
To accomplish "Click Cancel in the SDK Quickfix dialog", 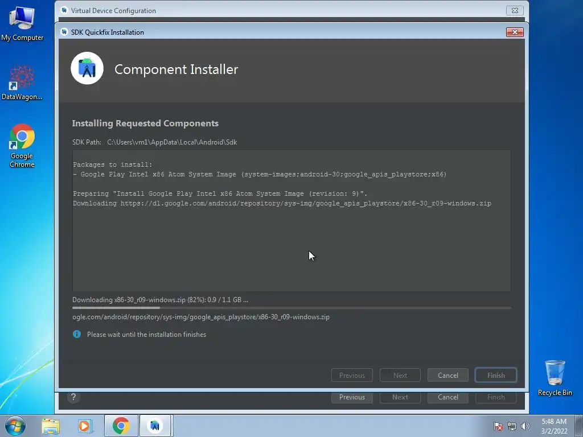I will [447, 376].
